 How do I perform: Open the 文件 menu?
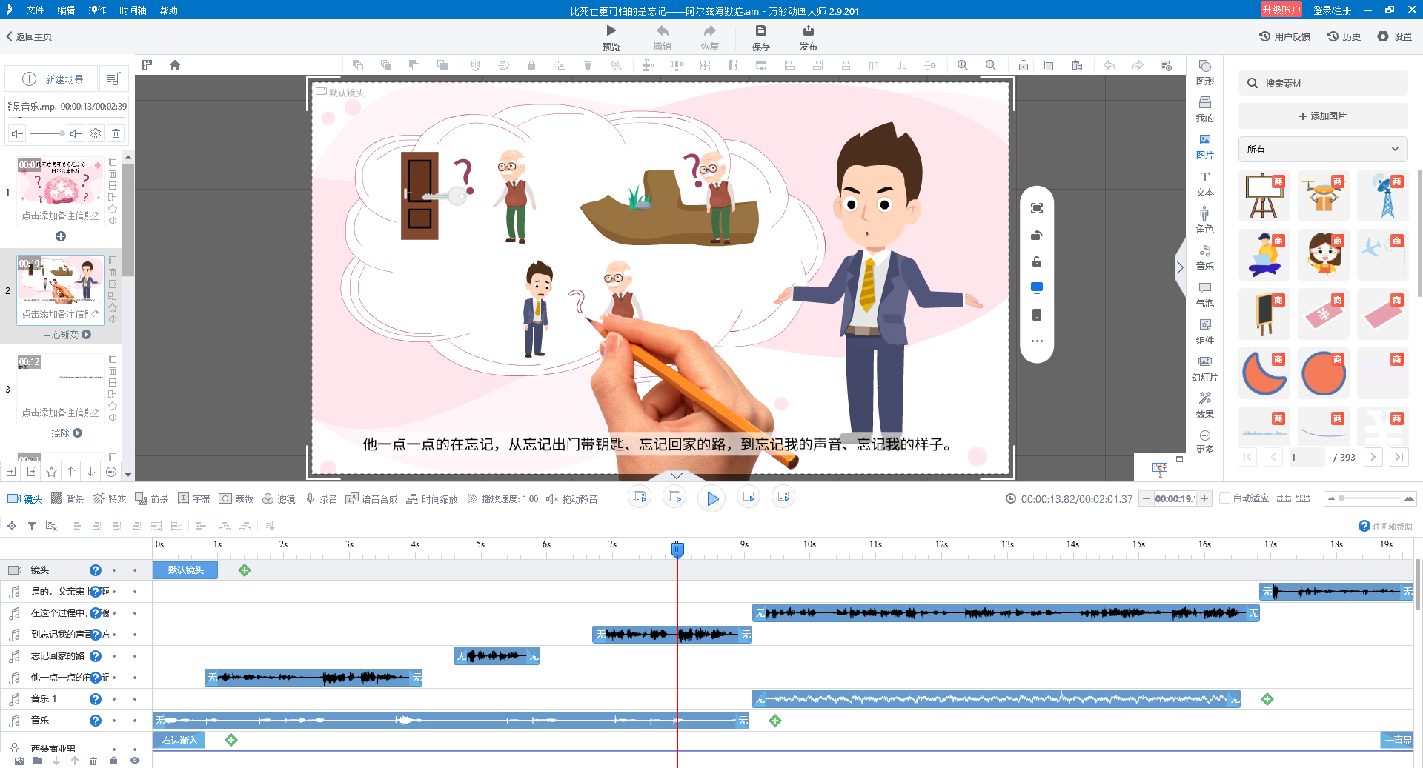point(35,10)
